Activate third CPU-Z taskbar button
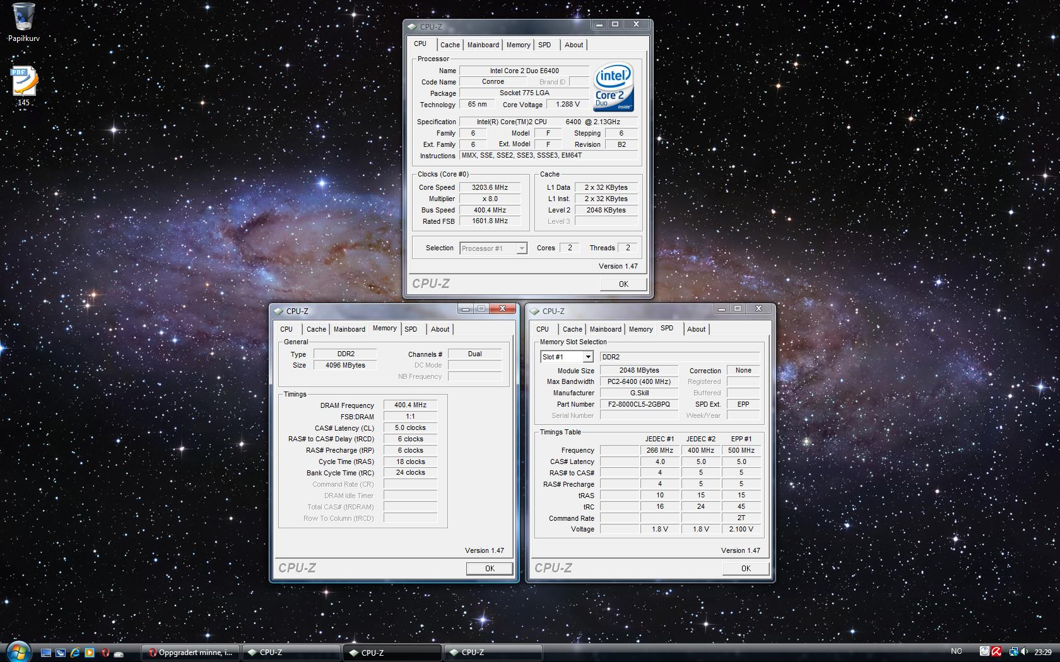The height and width of the screenshot is (662, 1060). click(x=493, y=653)
